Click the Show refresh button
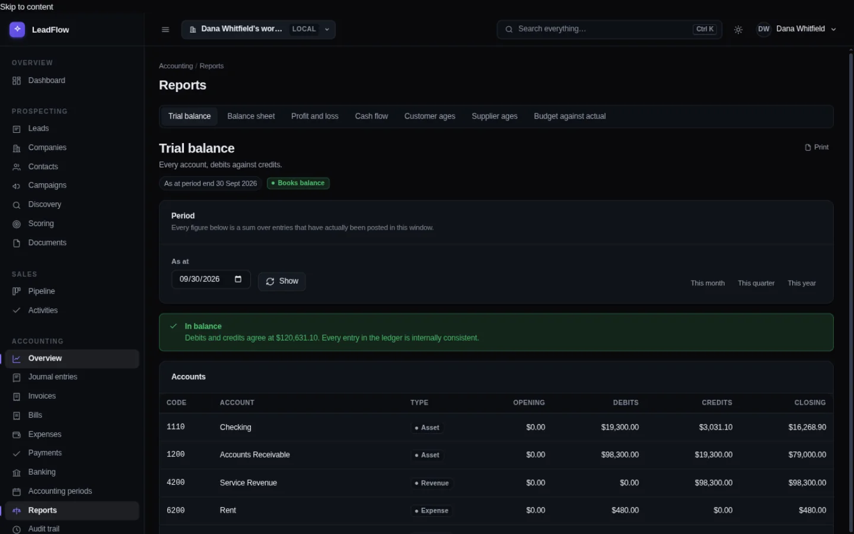Screen dimensions: 854x534 tap(282, 281)
